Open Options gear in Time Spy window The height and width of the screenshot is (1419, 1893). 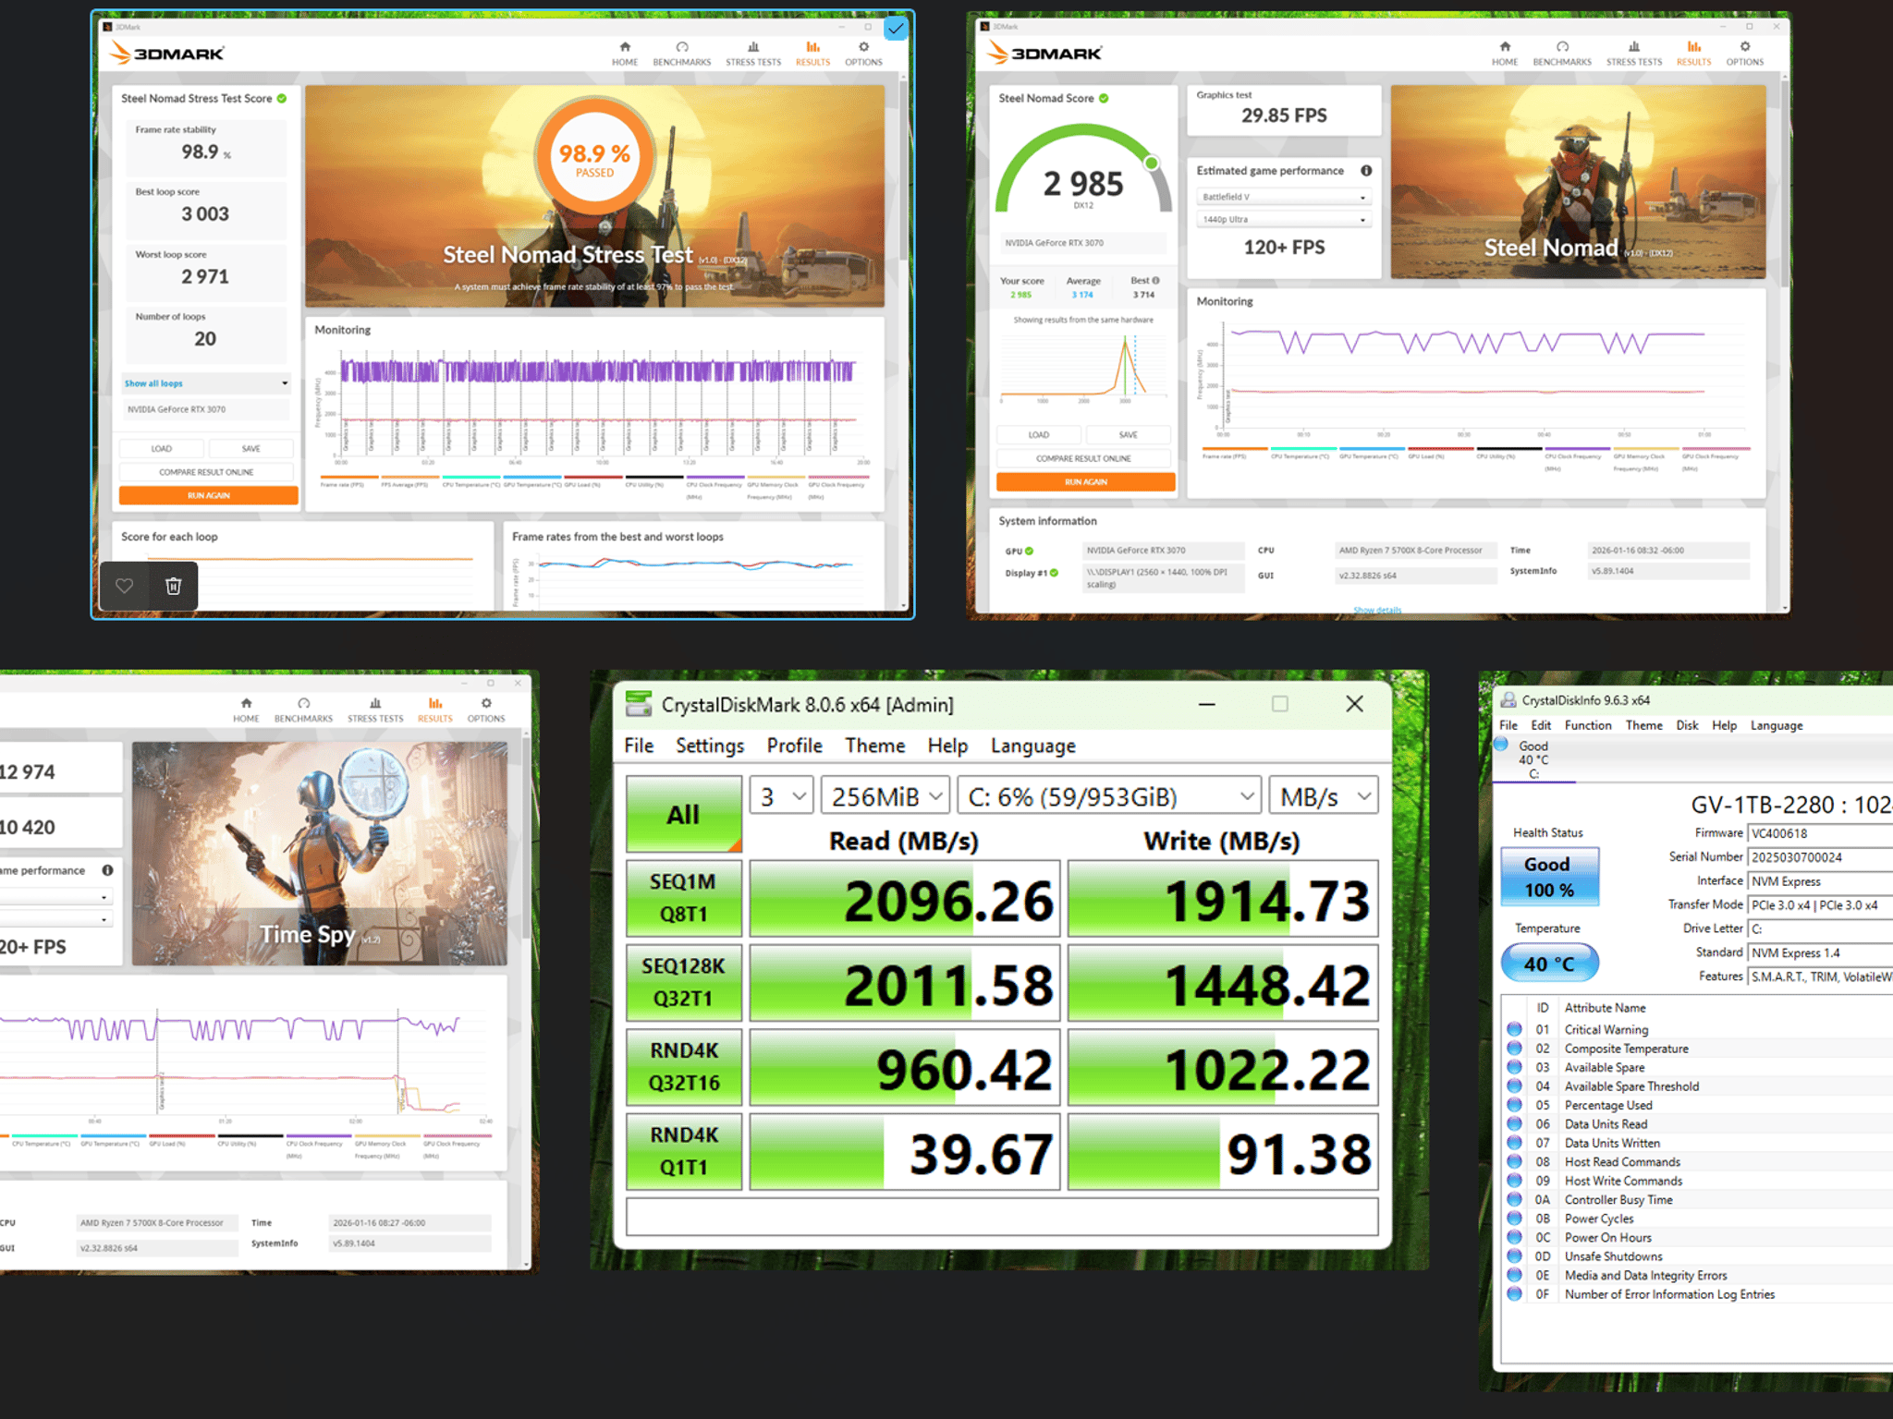[486, 704]
